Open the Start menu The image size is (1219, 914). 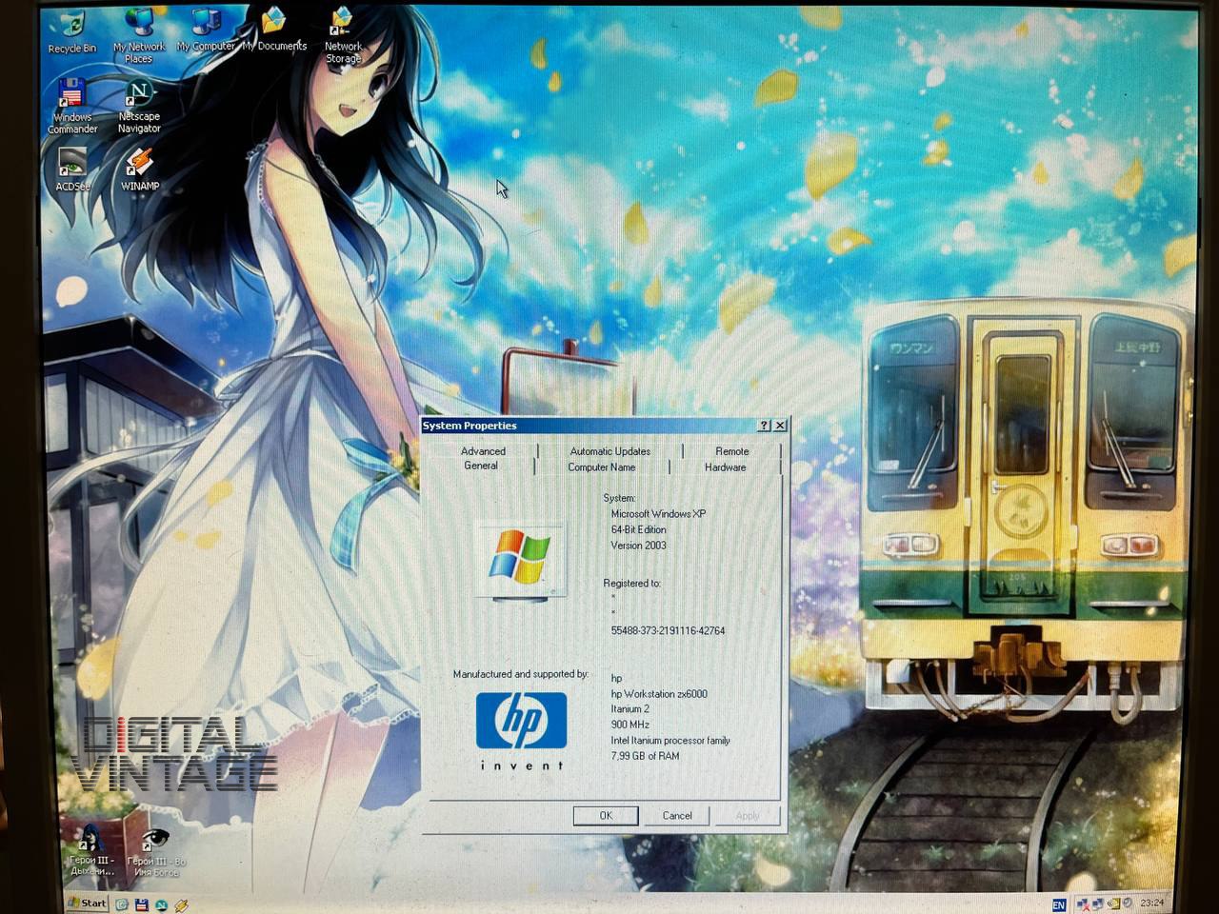[87, 904]
